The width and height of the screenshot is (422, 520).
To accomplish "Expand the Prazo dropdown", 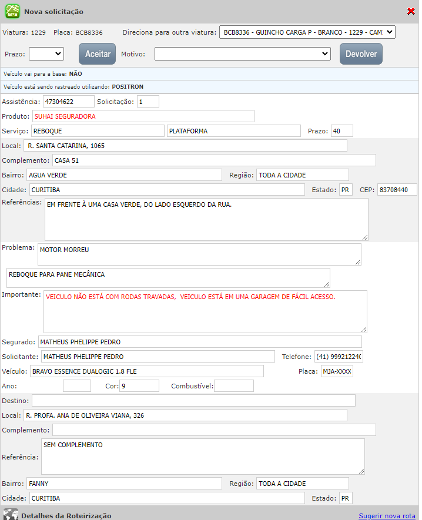I will (46, 53).
